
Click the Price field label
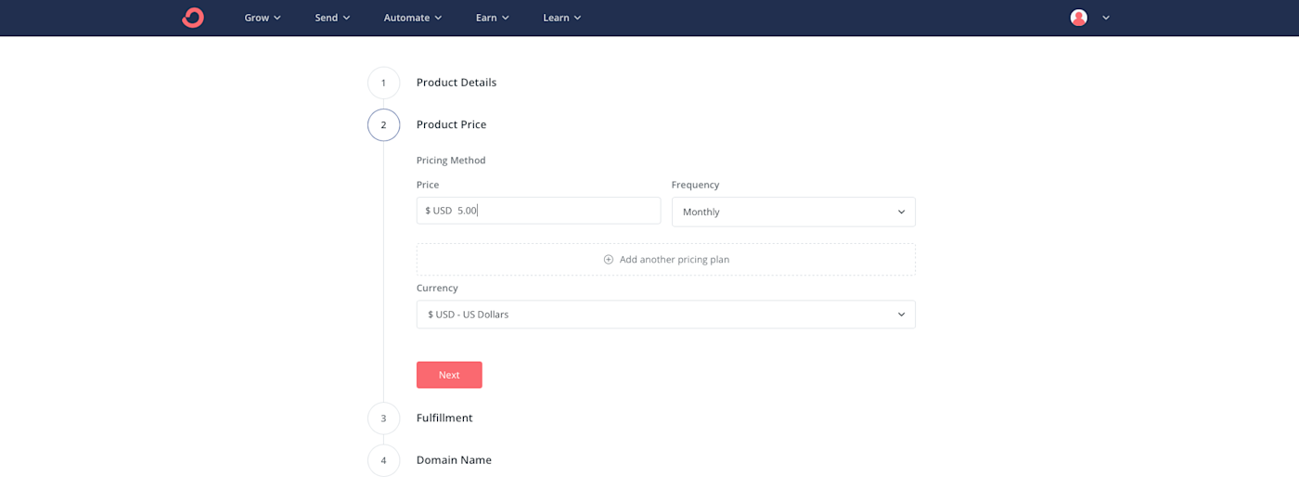pyautogui.click(x=428, y=185)
